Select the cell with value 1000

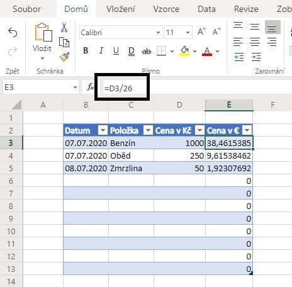point(179,143)
